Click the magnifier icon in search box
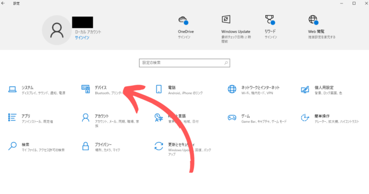Screen dimensions: 369x194 226,63
